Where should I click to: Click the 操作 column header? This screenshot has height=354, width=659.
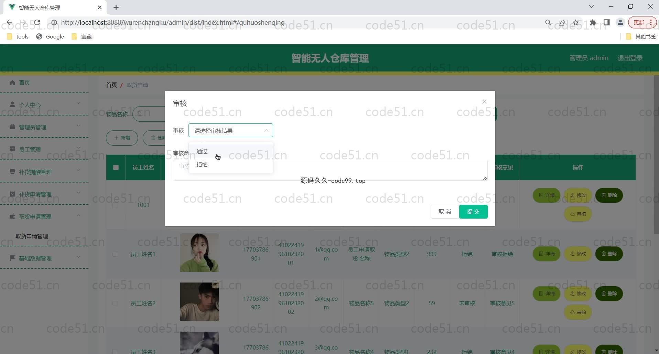[577, 167]
